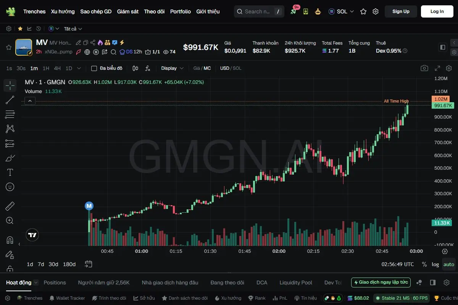This screenshot has width=458, height=305.
Task: Expand more time interval options
Action: click(79, 68)
